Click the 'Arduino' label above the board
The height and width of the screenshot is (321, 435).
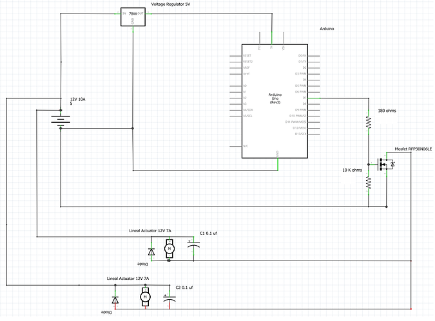coord(327,29)
